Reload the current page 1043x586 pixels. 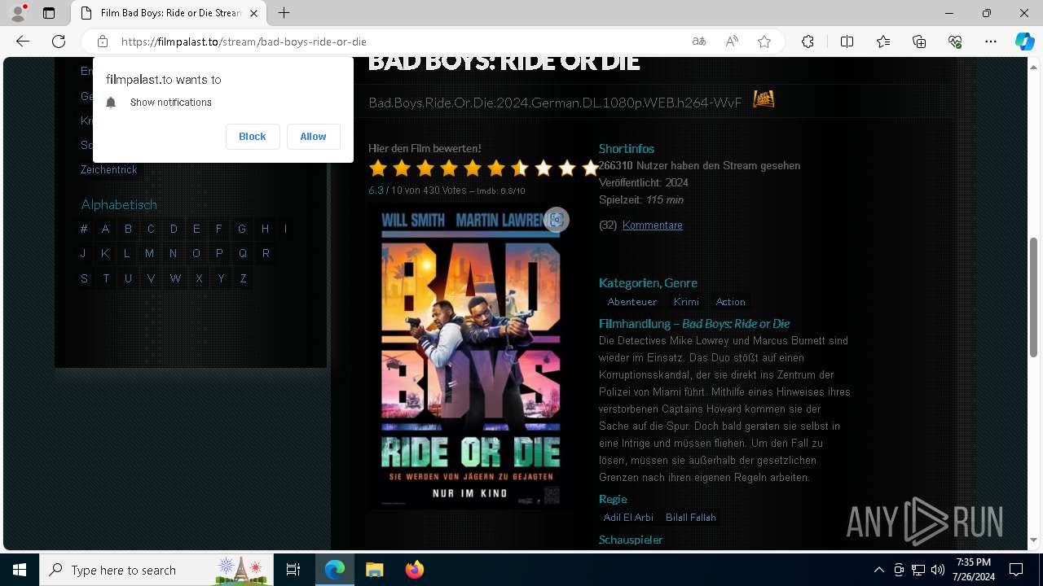[59, 42]
